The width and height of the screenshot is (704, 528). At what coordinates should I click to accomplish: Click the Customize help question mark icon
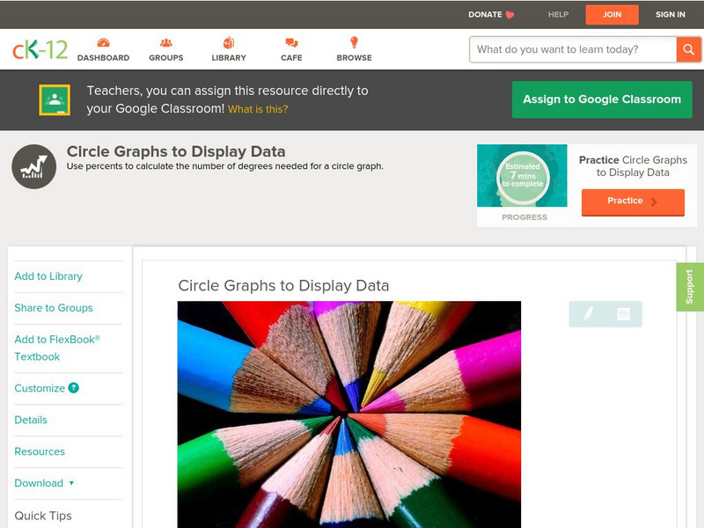[x=73, y=388]
